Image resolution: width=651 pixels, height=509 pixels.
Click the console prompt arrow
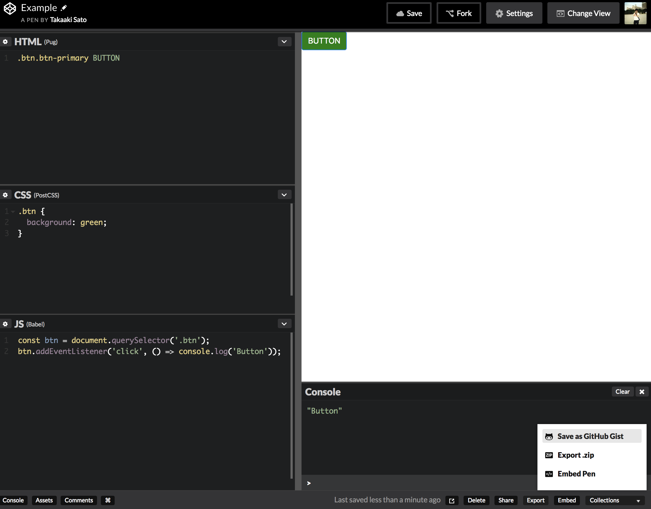click(309, 483)
